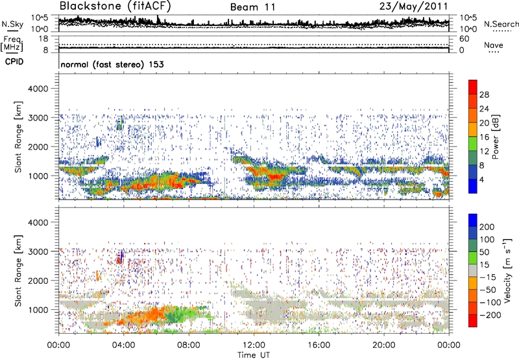Click the date '23/May/2011'

coord(413,6)
